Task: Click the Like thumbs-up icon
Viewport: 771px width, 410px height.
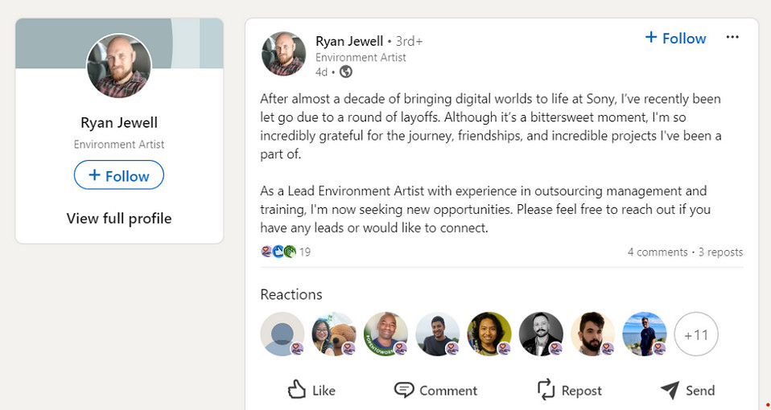Action: tap(297, 390)
